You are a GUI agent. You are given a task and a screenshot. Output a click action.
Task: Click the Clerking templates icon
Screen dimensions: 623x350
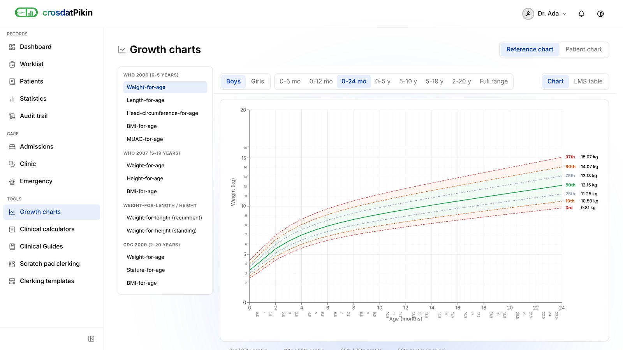12,281
